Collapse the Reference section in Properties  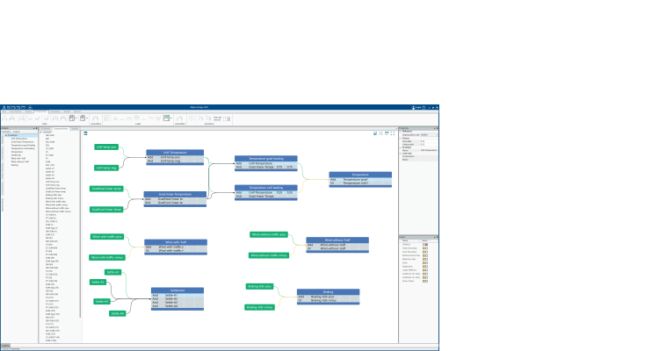click(x=401, y=132)
